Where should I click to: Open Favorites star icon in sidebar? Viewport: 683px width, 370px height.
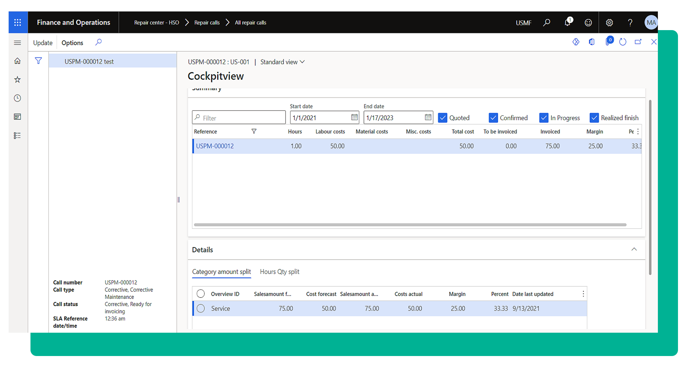coord(17,80)
